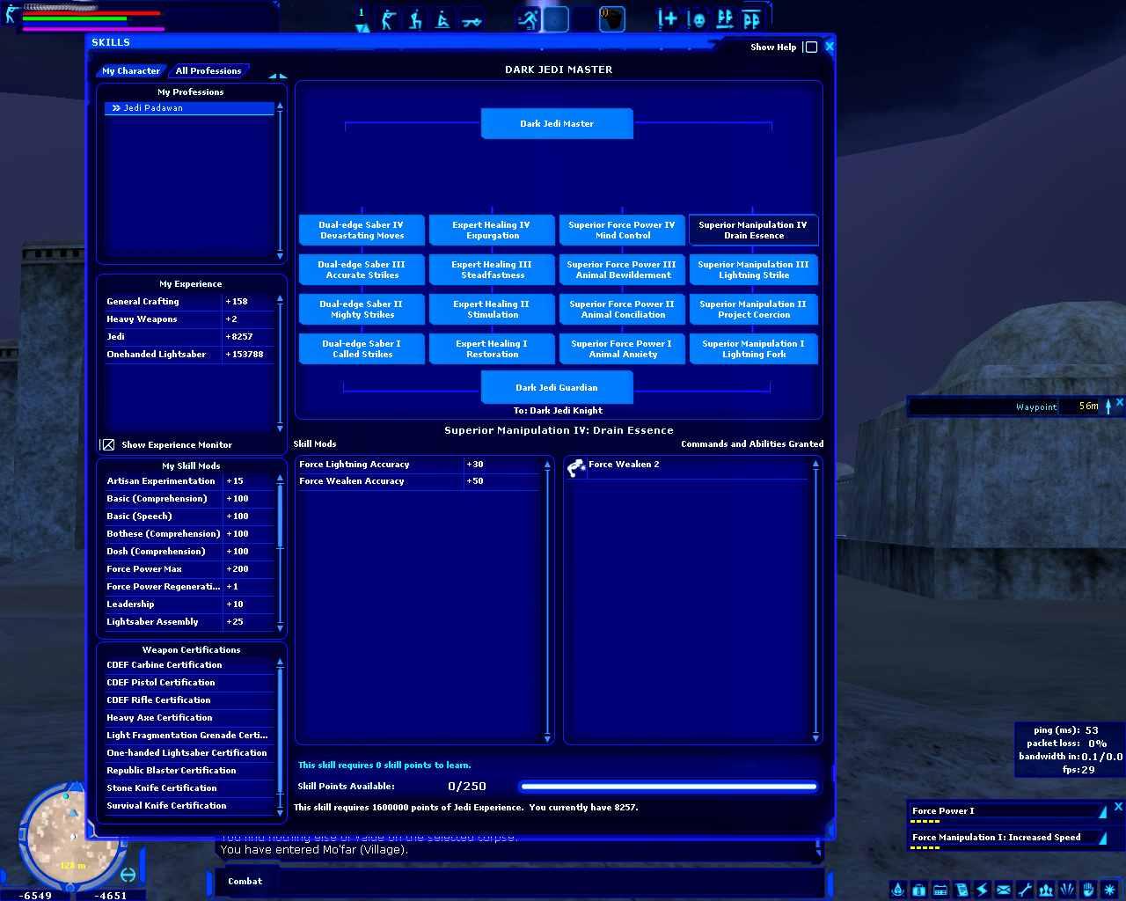Open the wrench options icon in bottom bar
The image size is (1126, 901).
click(x=1025, y=890)
